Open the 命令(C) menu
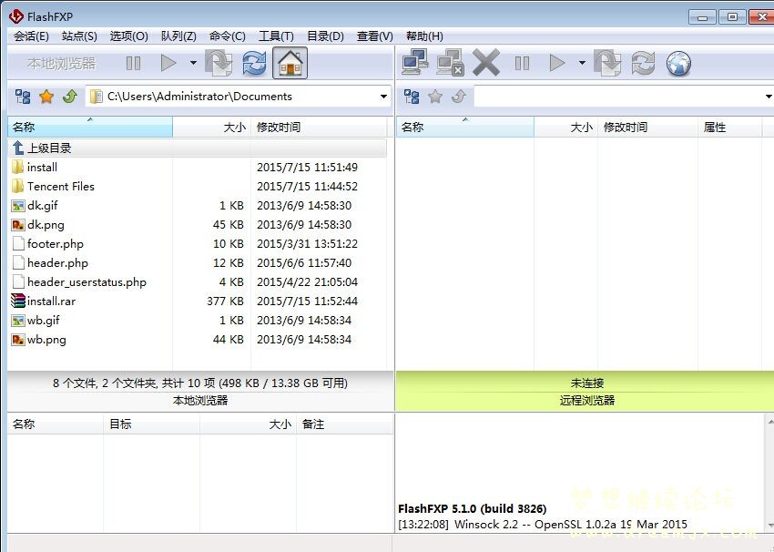This screenshot has width=774, height=552. pyautogui.click(x=227, y=36)
